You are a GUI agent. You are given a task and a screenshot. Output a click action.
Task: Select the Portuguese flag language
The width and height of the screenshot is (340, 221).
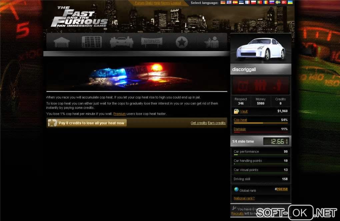(x=260, y=3)
